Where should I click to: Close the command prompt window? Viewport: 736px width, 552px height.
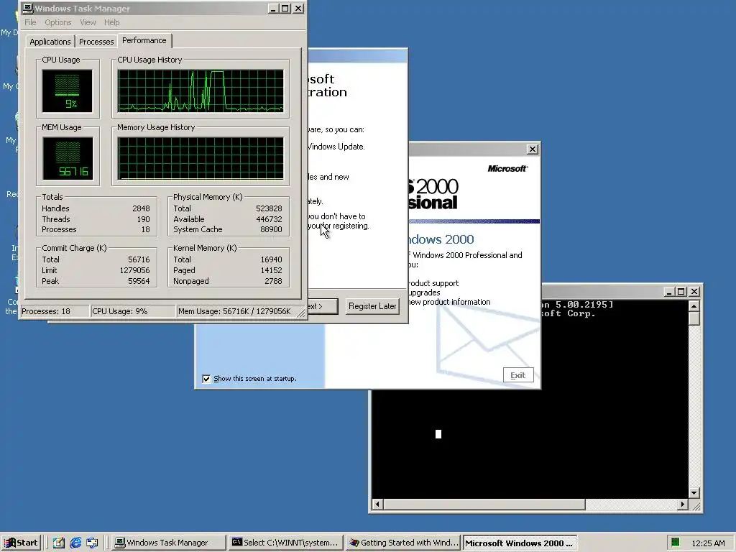tap(694, 292)
